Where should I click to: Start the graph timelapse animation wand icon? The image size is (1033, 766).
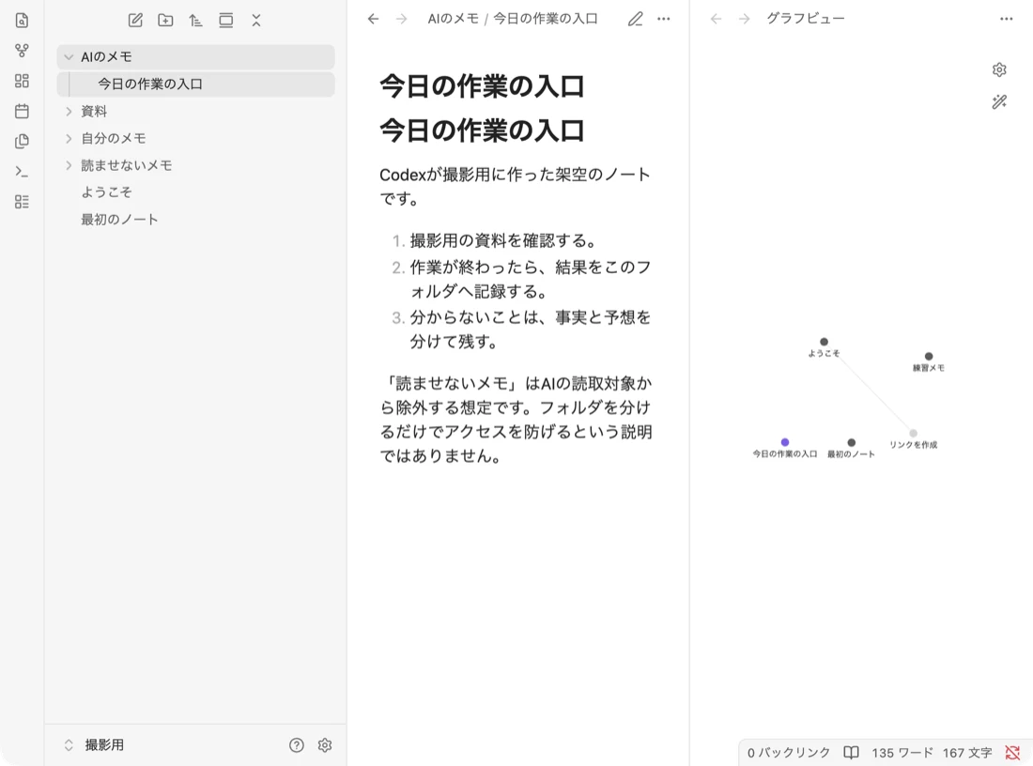pyautogui.click(x=999, y=101)
